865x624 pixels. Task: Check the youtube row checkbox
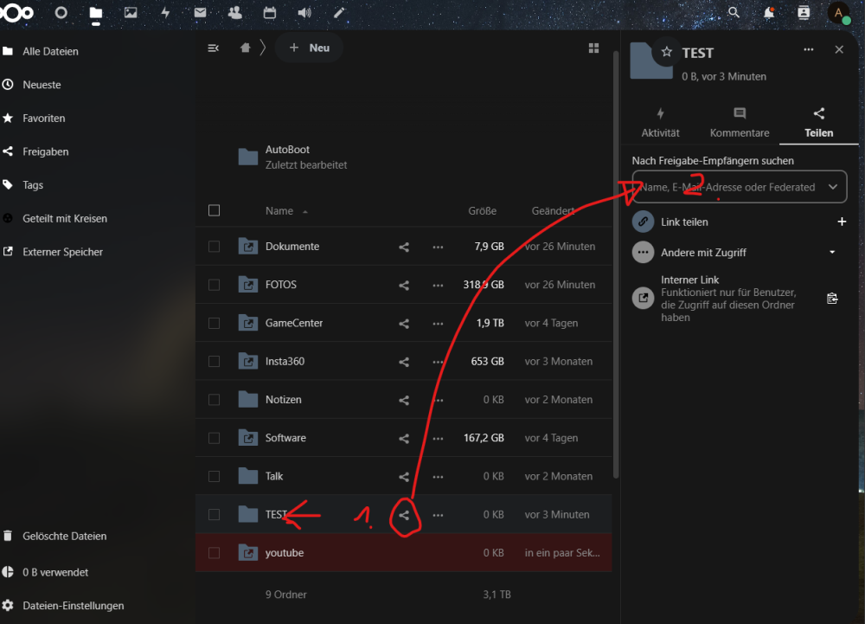(x=214, y=553)
